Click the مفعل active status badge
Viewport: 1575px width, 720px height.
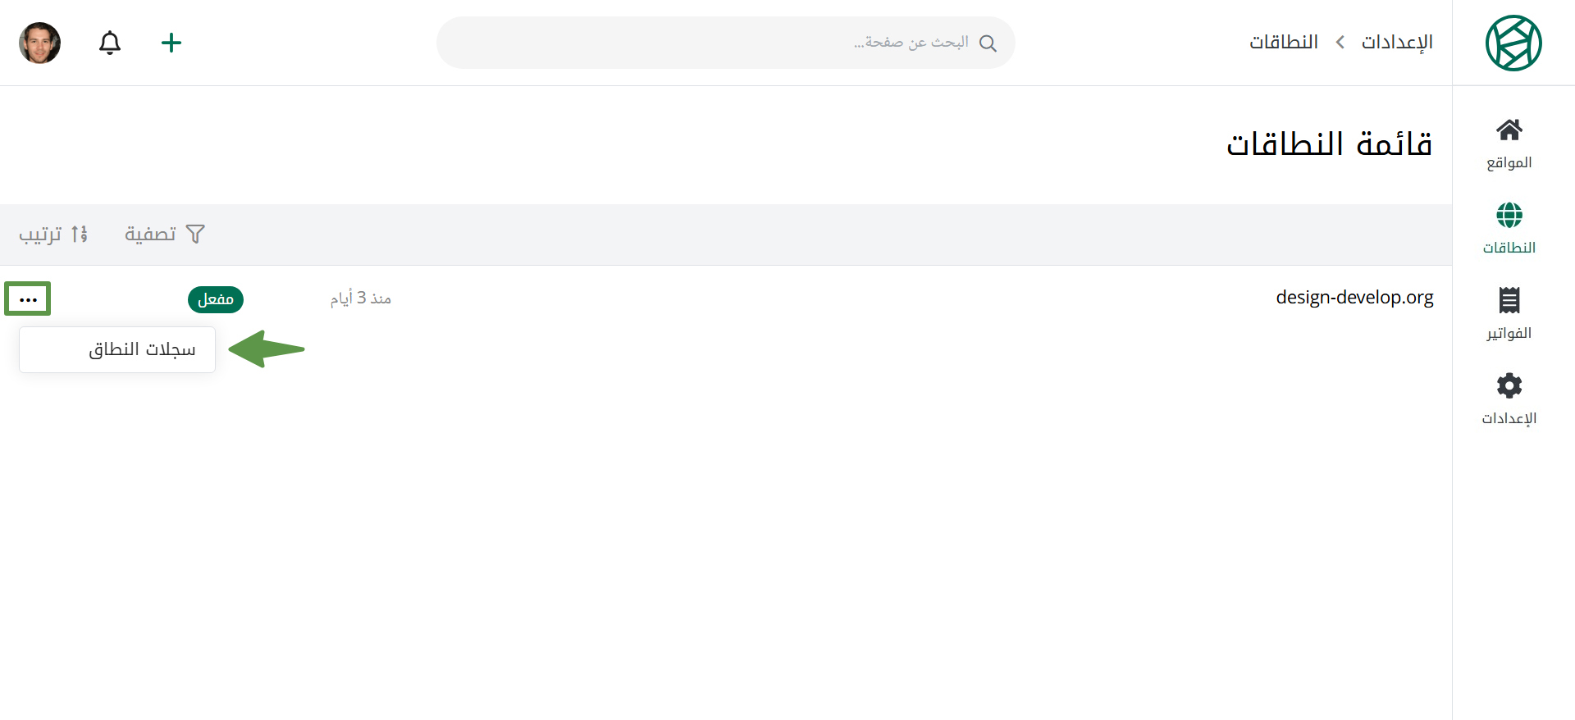(x=216, y=299)
